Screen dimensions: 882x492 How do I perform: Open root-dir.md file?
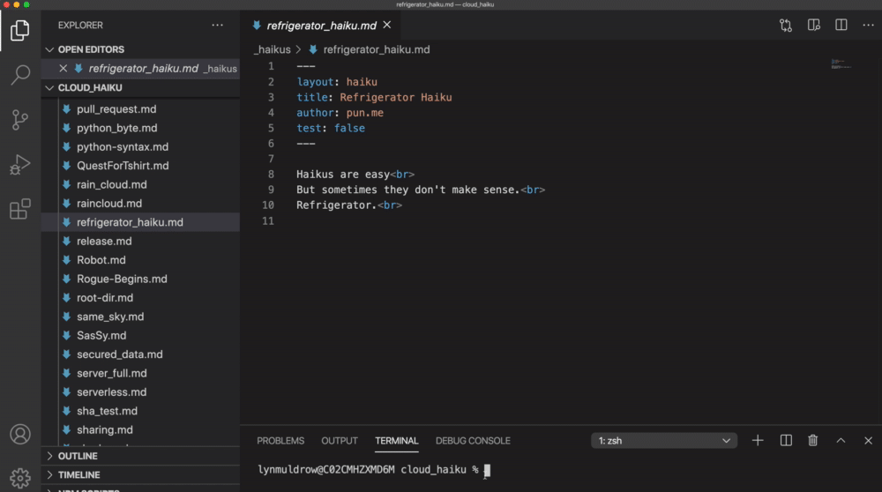pos(140,298)
